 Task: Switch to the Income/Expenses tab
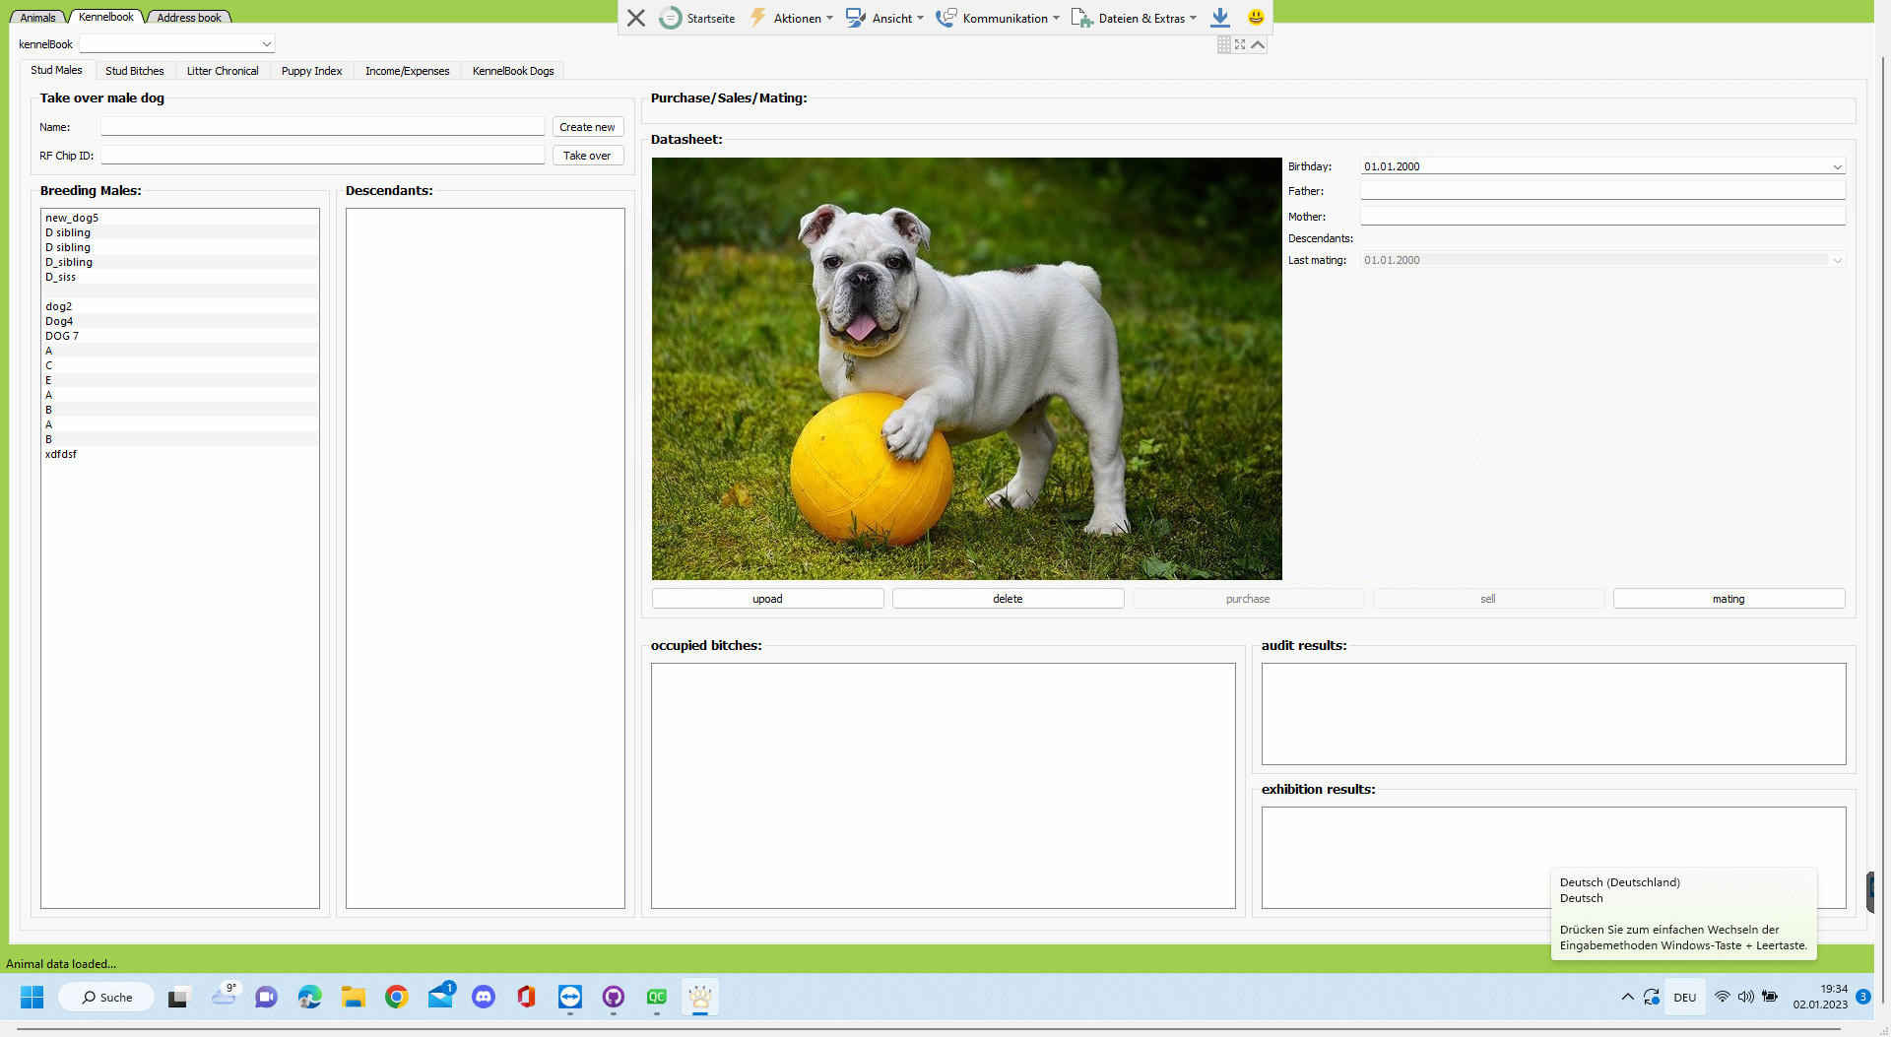[407, 71]
